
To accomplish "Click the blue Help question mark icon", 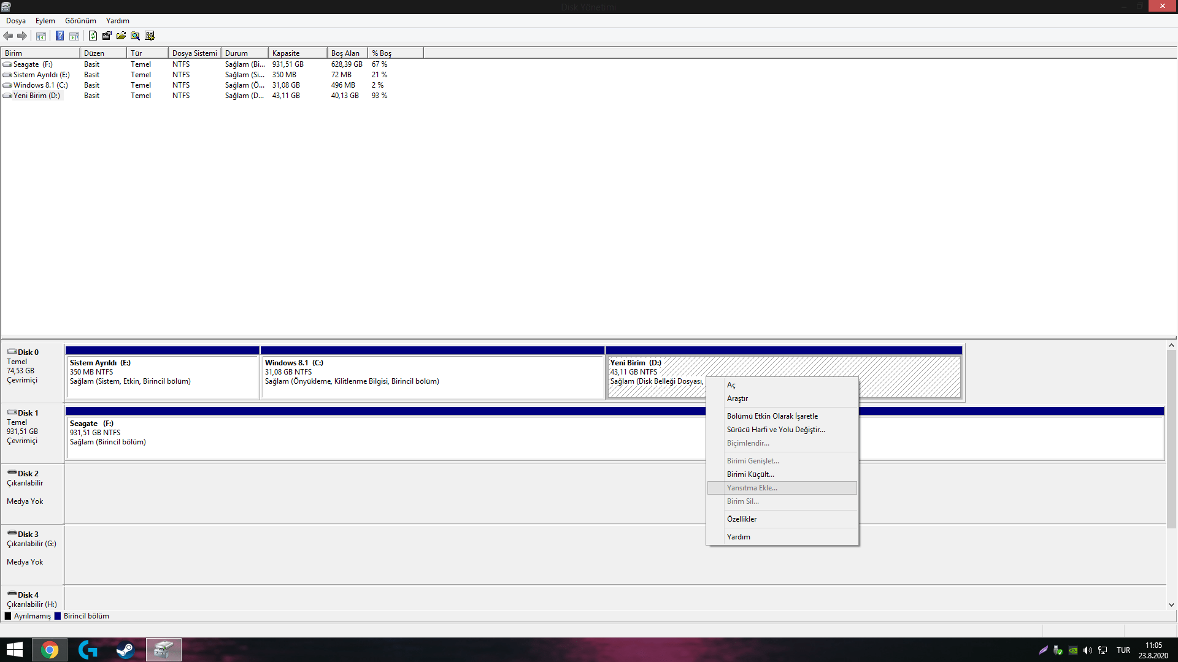I will (60, 36).
